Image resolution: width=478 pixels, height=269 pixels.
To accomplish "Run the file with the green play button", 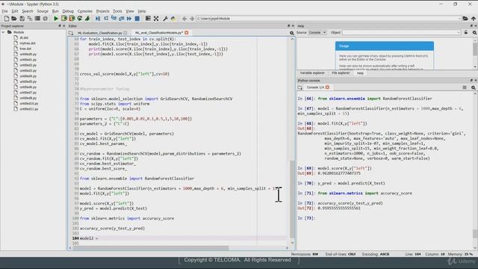I will click(x=56, y=19).
